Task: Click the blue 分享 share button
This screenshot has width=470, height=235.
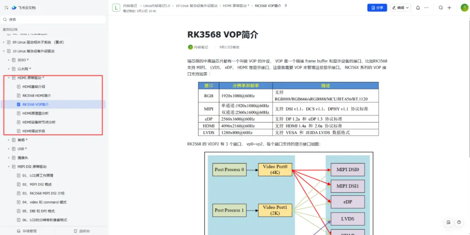Action: point(377,8)
